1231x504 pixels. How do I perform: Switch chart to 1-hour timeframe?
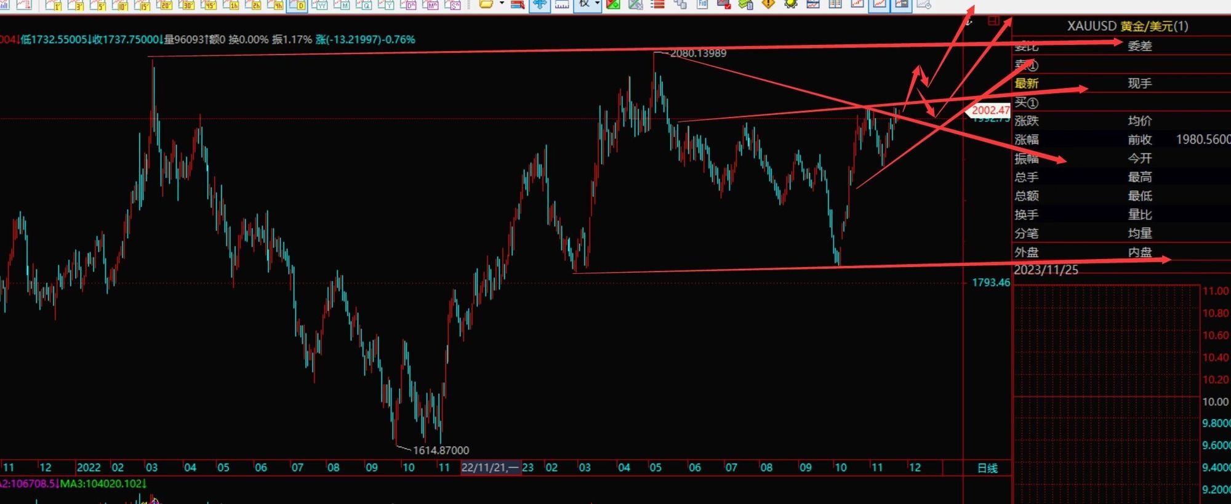coord(231,5)
